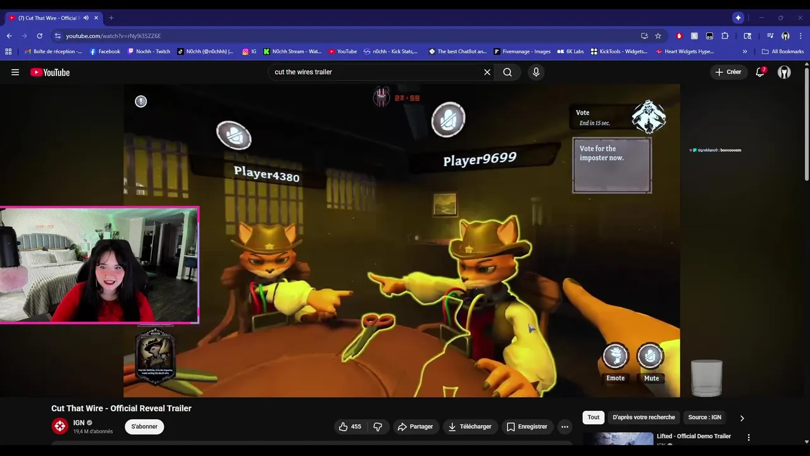
Task: Open the gray K extension icon
Action: [694, 36]
